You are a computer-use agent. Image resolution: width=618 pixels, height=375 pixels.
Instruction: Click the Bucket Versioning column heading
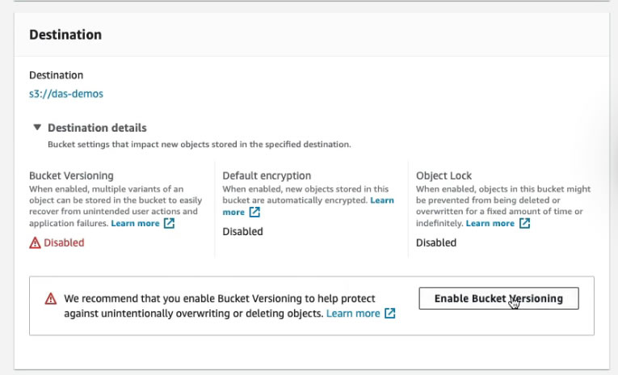click(x=71, y=175)
